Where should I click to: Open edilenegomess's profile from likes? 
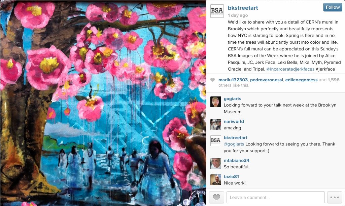click(301, 80)
